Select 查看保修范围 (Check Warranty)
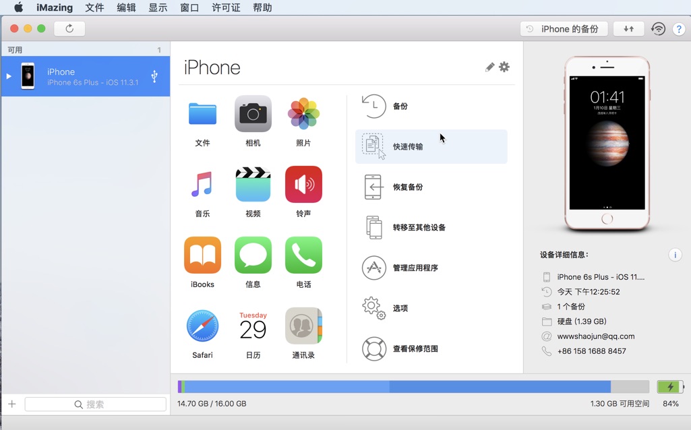This screenshot has height=430, width=691. pos(431,348)
